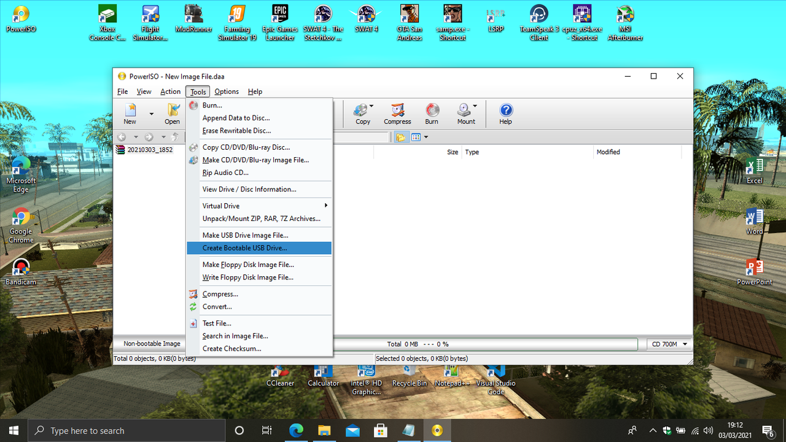Open the File menu
Image resolution: width=786 pixels, height=442 pixels.
point(123,91)
